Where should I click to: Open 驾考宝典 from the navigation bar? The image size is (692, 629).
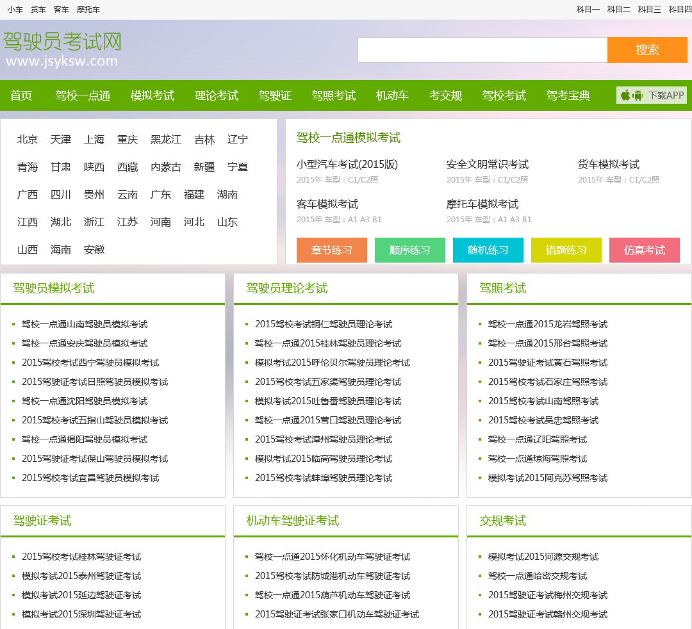click(x=568, y=95)
